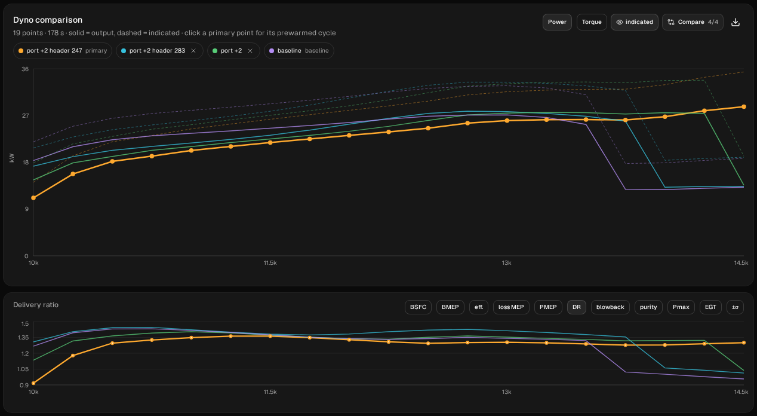
Task: Click the 36 value on power axis
Action: tap(25, 69)
